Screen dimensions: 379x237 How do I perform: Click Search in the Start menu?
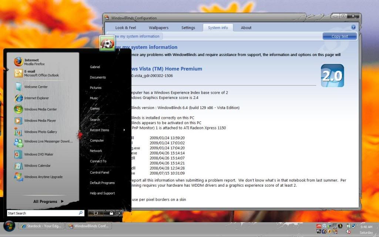95,120
